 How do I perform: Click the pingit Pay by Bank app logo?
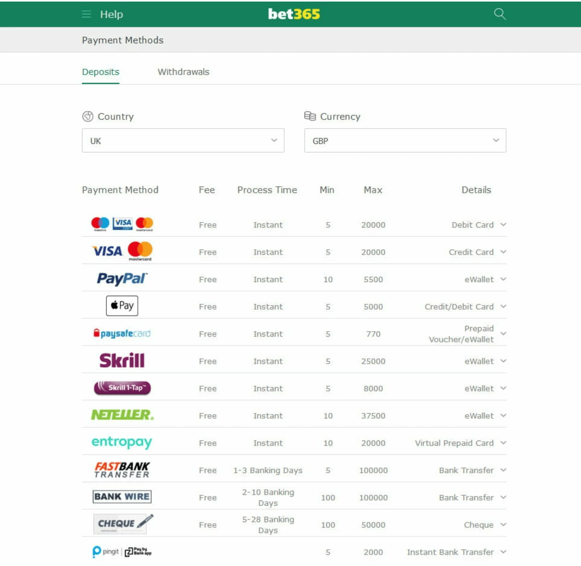point(122,552)
